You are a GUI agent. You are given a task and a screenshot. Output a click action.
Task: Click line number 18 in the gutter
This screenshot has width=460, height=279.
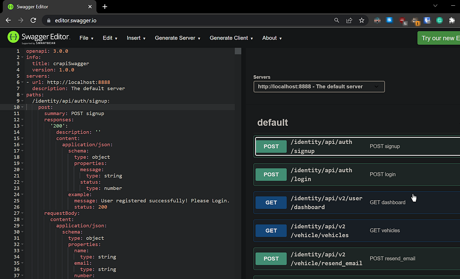click(x=17, y=157)
